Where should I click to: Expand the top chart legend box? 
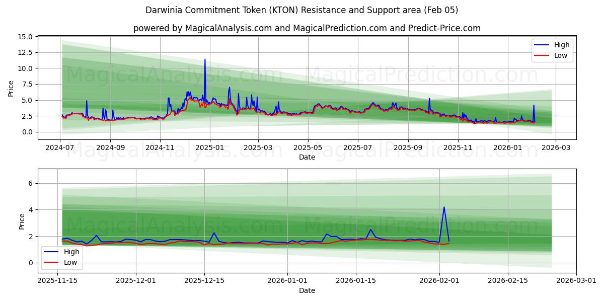coord(553,50)
